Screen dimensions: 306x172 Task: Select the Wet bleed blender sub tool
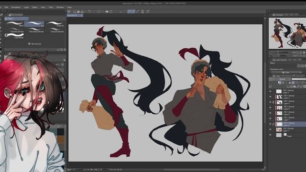click(34, 30)
